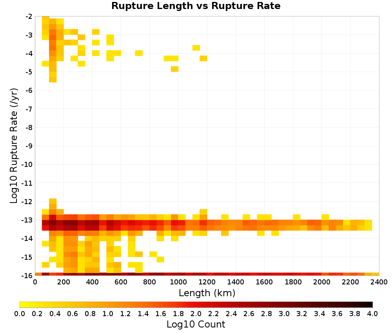Click the x-axis tick label '200'

(64, 282)
